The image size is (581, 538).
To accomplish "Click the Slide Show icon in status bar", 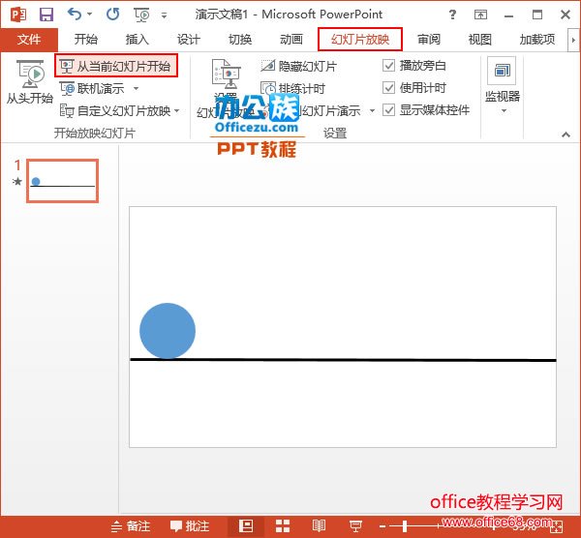I will [x=355, y=525].
